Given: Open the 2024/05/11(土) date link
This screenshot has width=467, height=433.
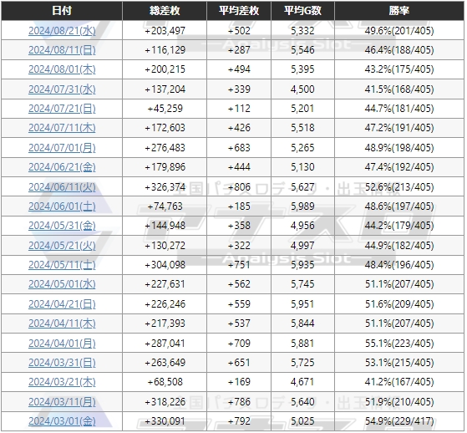Looking at the screenshot, I should point(62,265).
